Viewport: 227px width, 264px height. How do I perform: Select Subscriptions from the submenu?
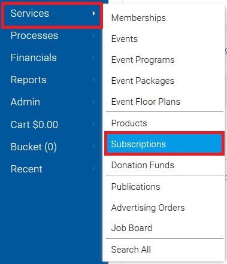coord(164,144)
